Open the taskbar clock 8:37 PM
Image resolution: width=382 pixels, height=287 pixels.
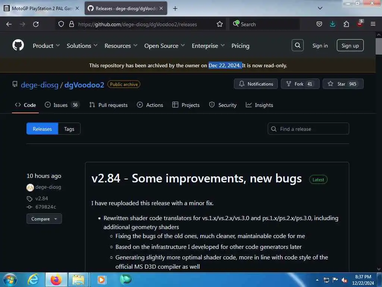click(363, 280)
